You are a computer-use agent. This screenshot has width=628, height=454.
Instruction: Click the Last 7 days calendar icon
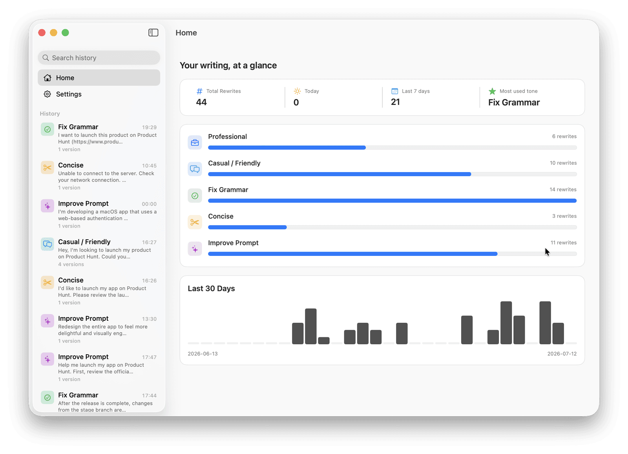point(395,91)
